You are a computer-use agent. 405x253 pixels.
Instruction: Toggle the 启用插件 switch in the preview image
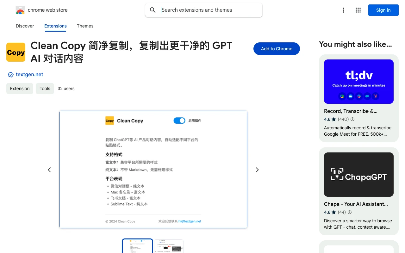point(179,120)
